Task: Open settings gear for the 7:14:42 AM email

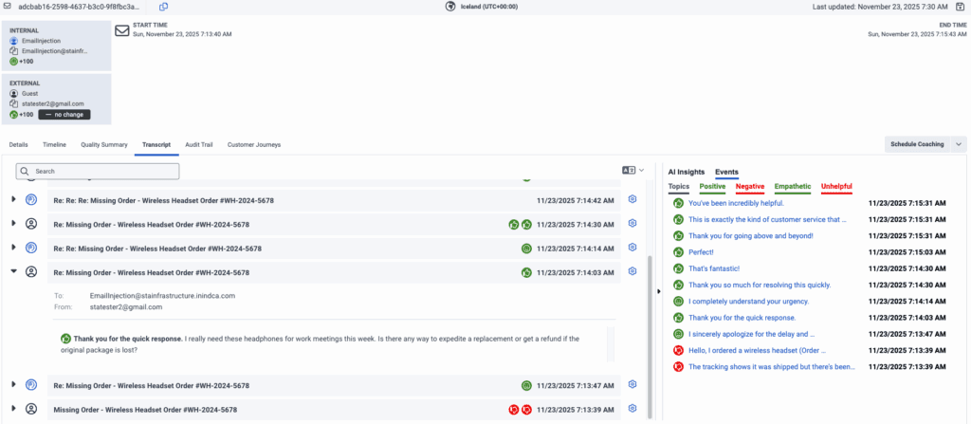Action: coord(632,200)
